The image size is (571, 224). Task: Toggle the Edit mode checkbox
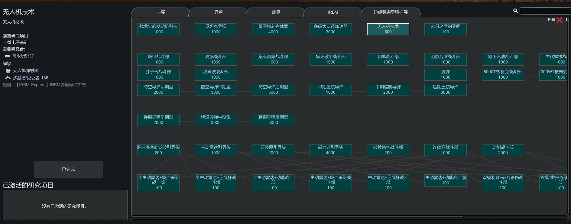coord(567,20)
